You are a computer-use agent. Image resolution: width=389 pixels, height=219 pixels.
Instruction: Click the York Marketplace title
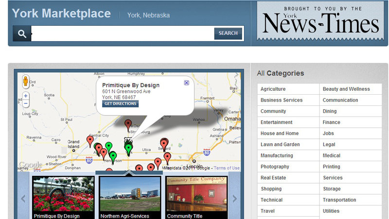pyautogui.click(x=61, y=14)
